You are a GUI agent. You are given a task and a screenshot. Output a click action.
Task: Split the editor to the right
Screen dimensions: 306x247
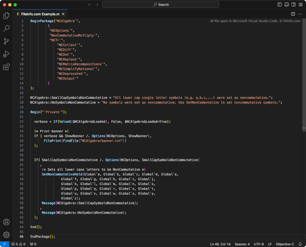(x=293, y=14)
